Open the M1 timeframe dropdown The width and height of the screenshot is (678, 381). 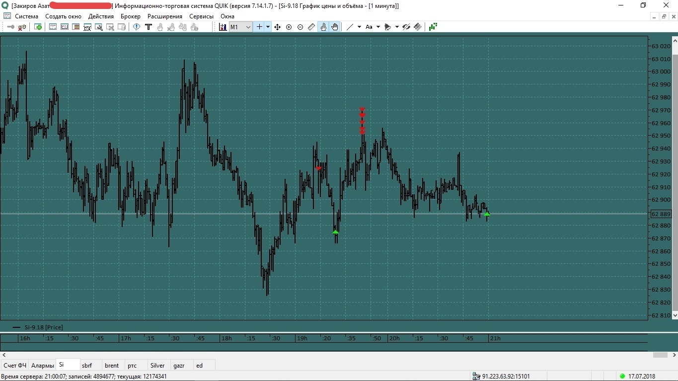point(241,27)
